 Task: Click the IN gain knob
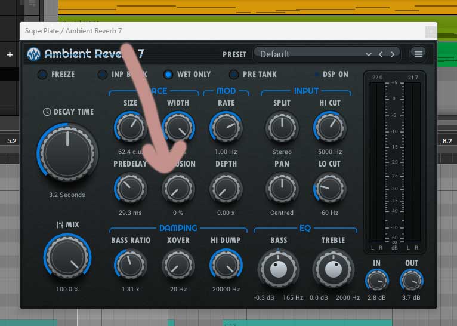point(376,280)
